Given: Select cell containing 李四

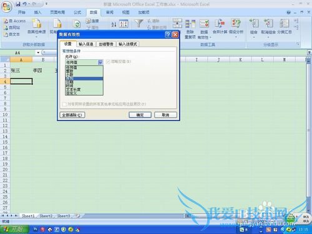Looking at the screenshot, I should 43,71.
